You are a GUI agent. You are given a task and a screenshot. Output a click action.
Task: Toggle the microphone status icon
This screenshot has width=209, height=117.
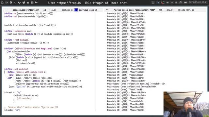[x=176, y=3]
